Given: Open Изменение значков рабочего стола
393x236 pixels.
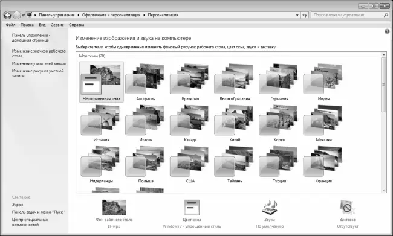Looking at the screenshot, I should click(x=39, y=53).
